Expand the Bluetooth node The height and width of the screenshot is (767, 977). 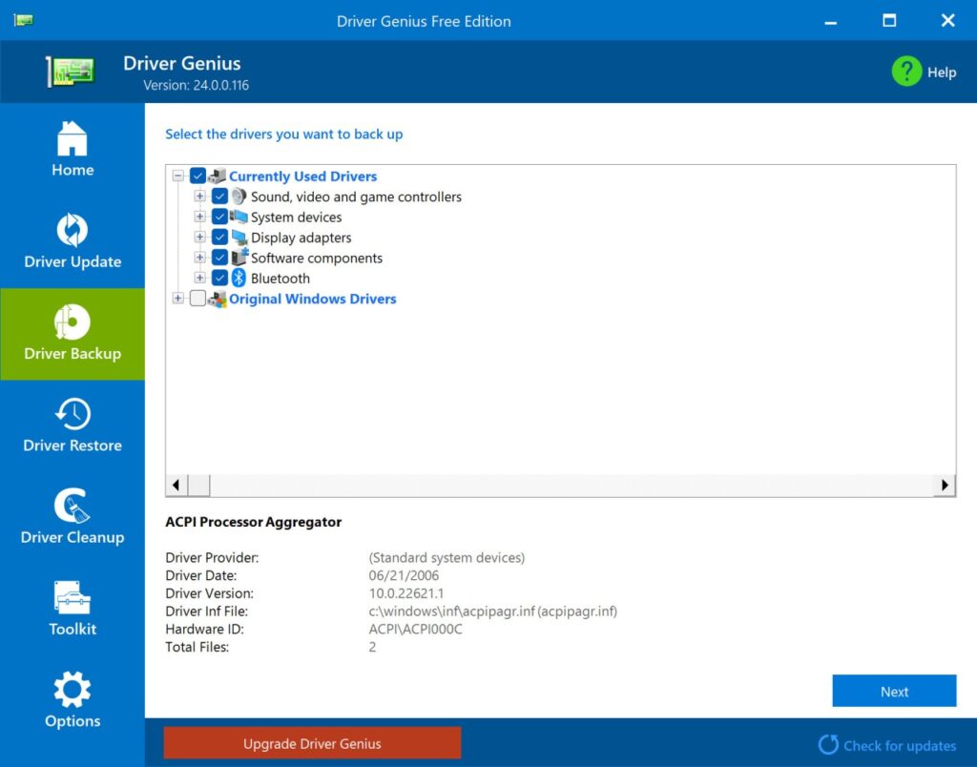199,278
